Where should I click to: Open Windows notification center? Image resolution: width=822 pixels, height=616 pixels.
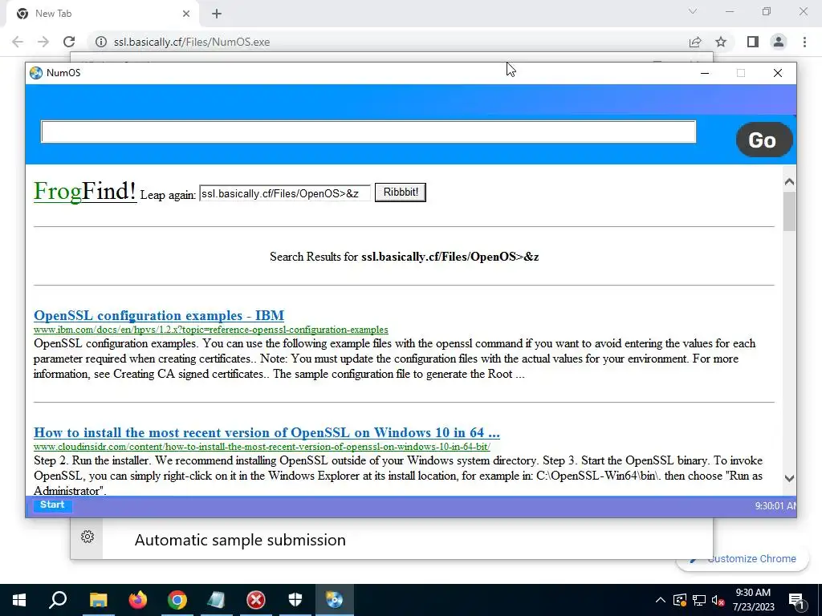[x=796, y=602]
